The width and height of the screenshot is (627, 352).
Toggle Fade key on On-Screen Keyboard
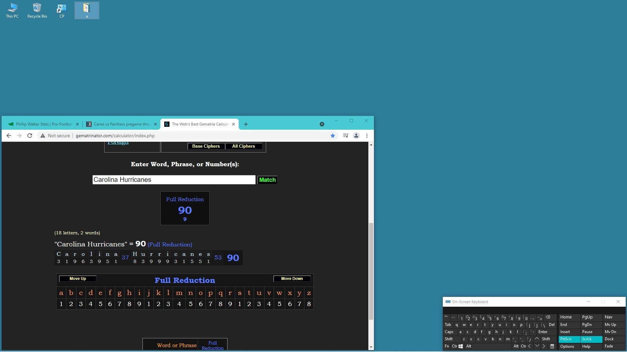(614, 346)
